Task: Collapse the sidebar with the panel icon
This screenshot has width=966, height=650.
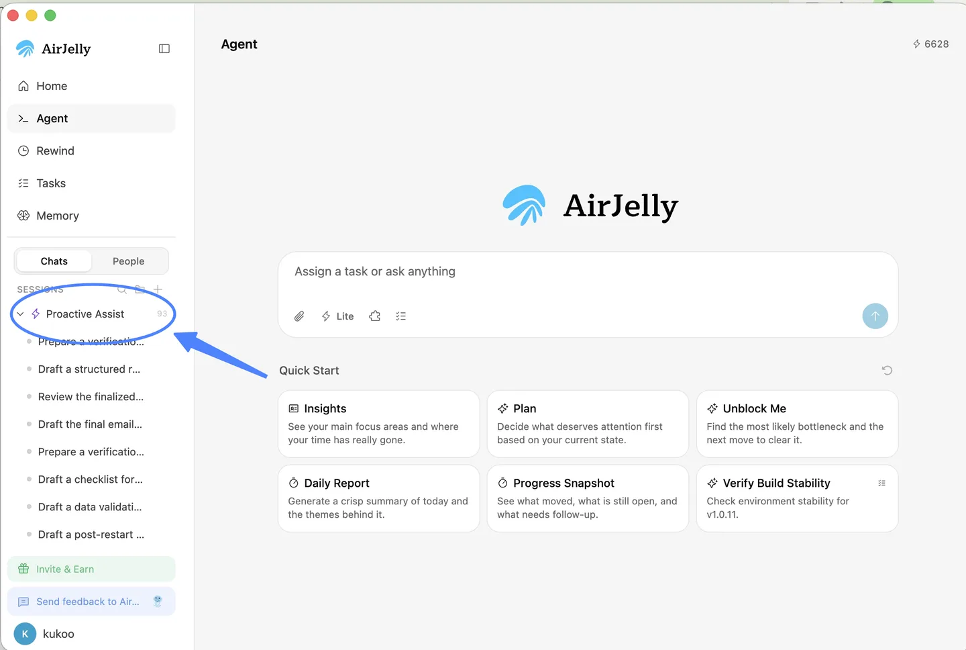Action: click(x=164, y=48)
